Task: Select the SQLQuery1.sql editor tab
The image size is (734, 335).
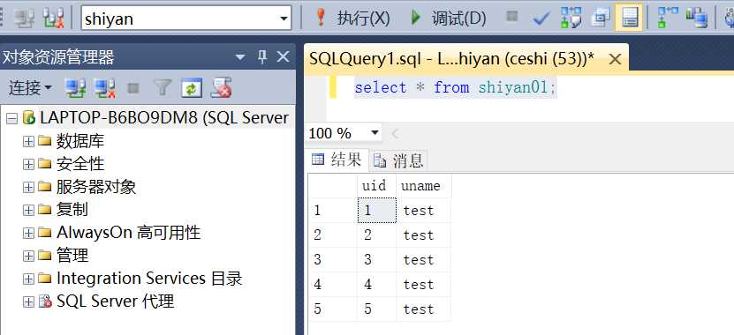Action: pyautogui.click(x=451, y=59)
